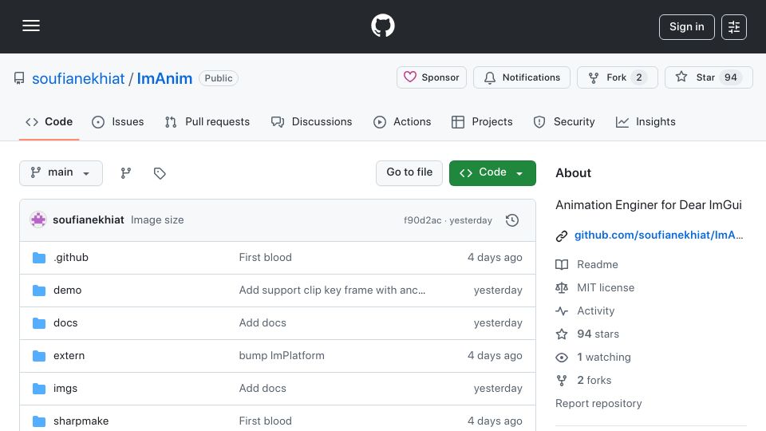This screenshot has width=766, height=431.
Task: Open 'Add support clip key frame' commit
Action: [x=332, y=291]
